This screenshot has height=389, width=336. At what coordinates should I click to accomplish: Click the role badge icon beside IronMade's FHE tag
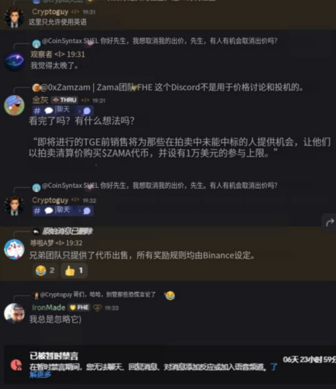(97, 308)
